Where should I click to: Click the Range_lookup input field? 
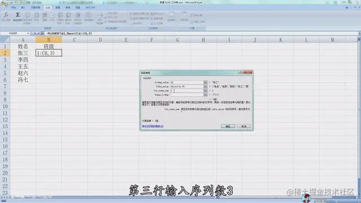[187, 95]
